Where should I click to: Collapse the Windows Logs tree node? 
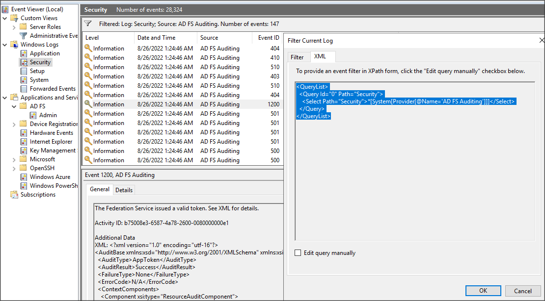coord(5,45)
